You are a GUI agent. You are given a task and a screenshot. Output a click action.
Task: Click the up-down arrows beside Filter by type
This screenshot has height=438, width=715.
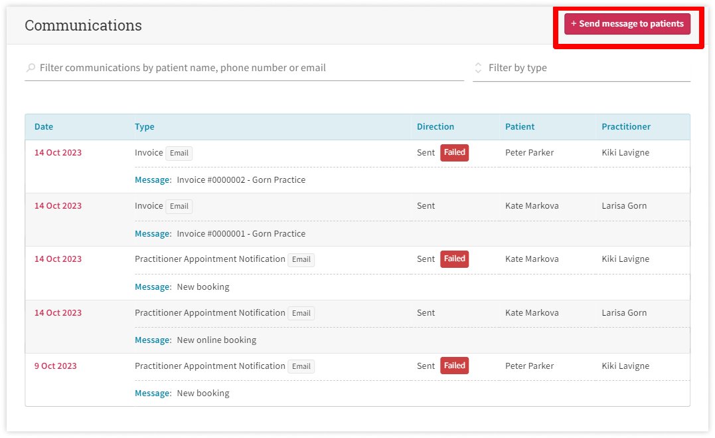478,68
